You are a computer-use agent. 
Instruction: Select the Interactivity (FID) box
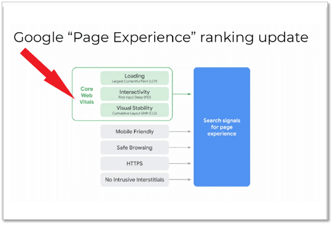[135, 94]
